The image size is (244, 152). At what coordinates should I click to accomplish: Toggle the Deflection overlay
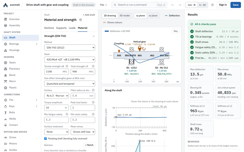tap(172, 15)
